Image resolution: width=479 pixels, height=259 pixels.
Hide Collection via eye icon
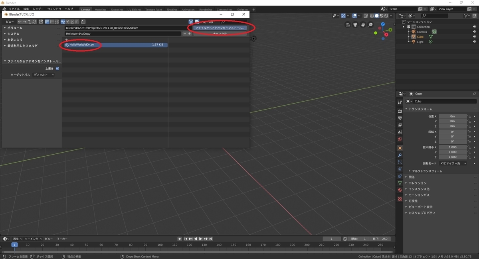click(x=475, y=27)
